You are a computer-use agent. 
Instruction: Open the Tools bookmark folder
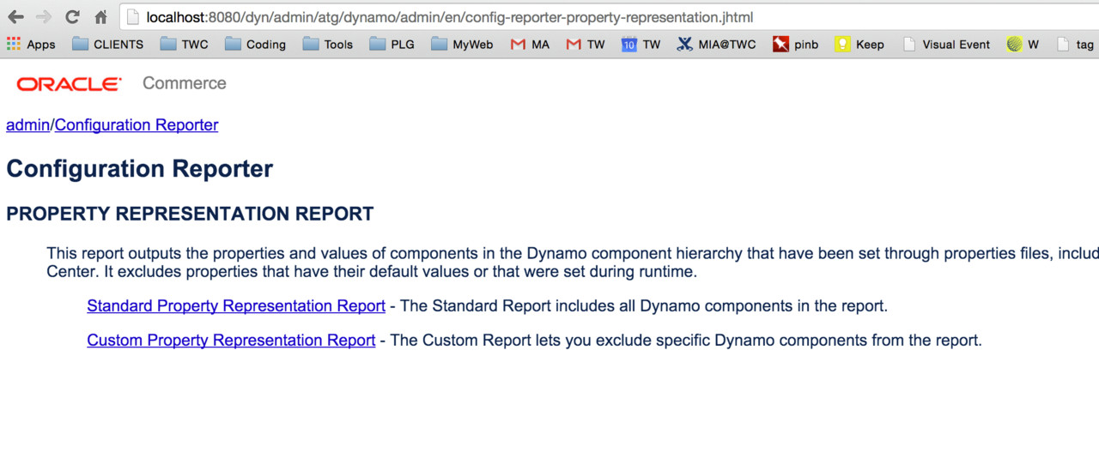pyautogui.click(x=328, y=45)
